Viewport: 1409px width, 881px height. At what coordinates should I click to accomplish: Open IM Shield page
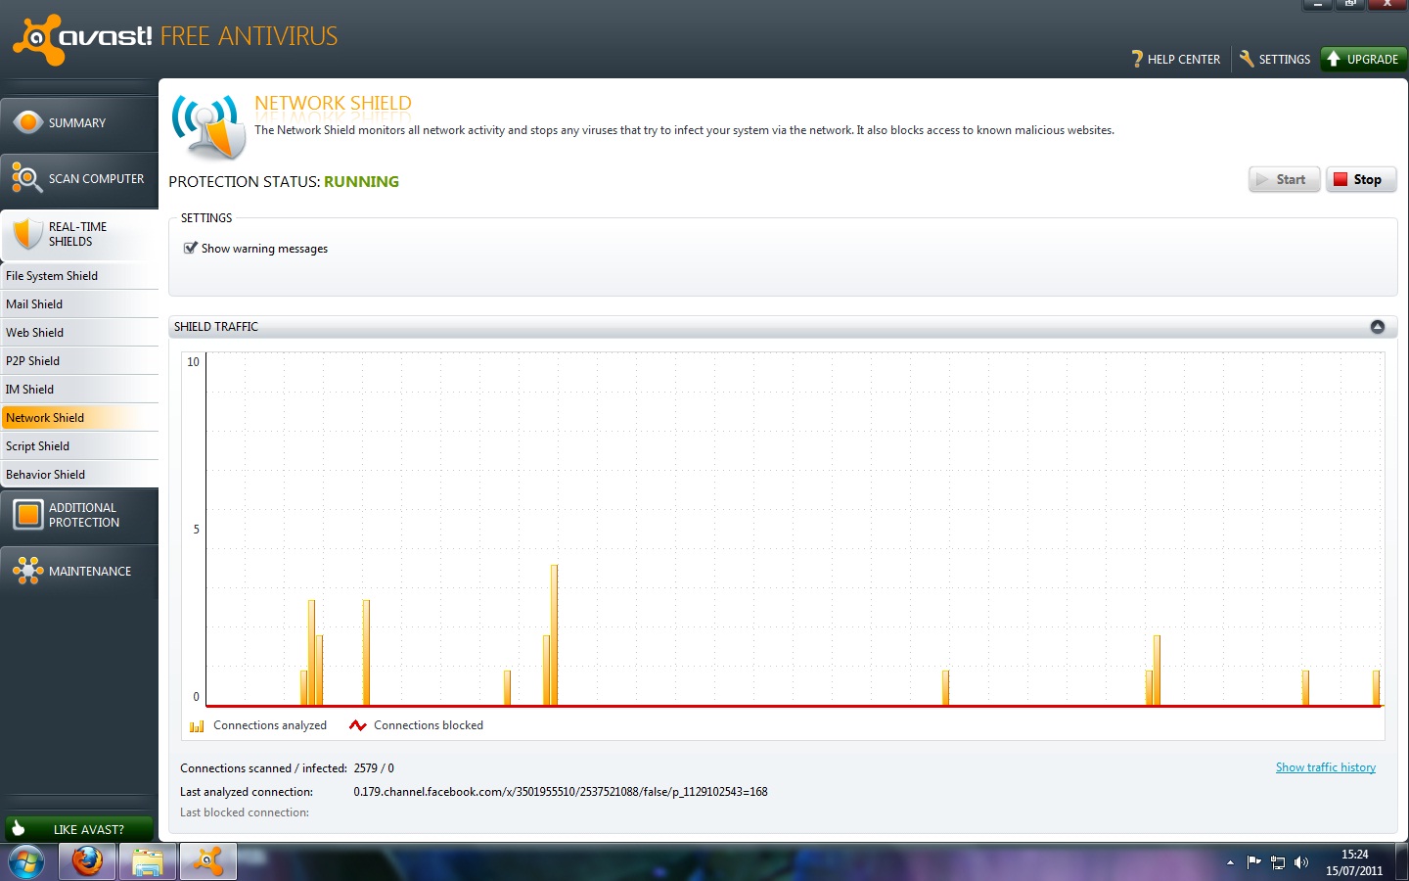pos(79,390)
